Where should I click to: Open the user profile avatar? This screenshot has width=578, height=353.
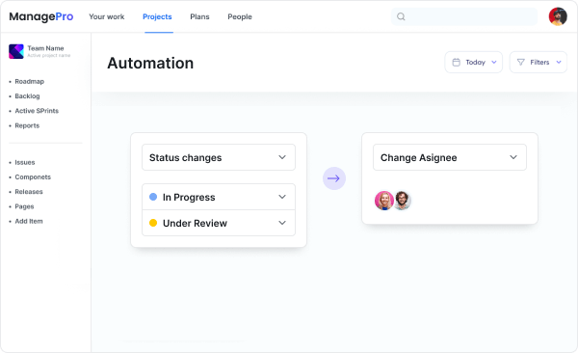(x=558, y=16)
